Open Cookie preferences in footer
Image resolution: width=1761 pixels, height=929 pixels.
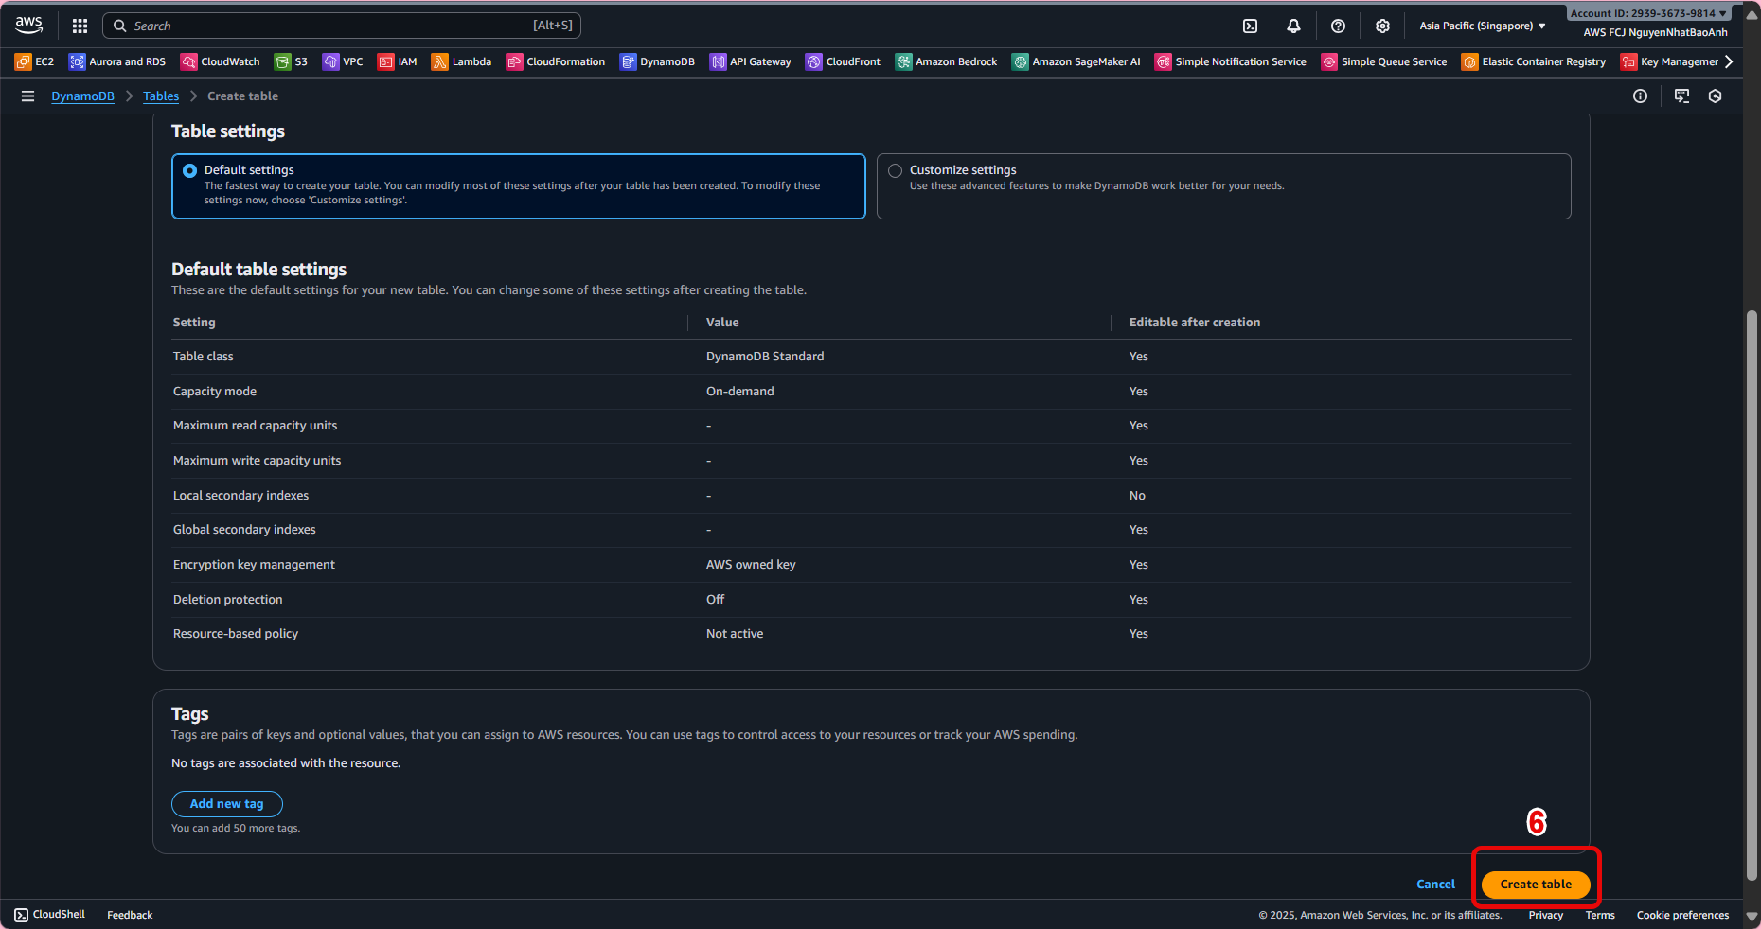[x=1682, y=915]
